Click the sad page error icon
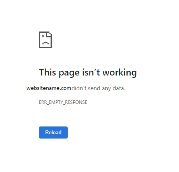Viewport: 179px width, 172px height. [x=45, y=40]
